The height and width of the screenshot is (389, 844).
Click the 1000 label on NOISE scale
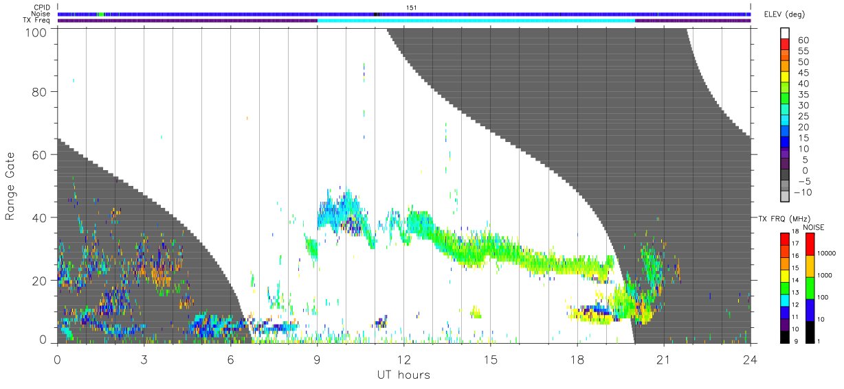825,276
